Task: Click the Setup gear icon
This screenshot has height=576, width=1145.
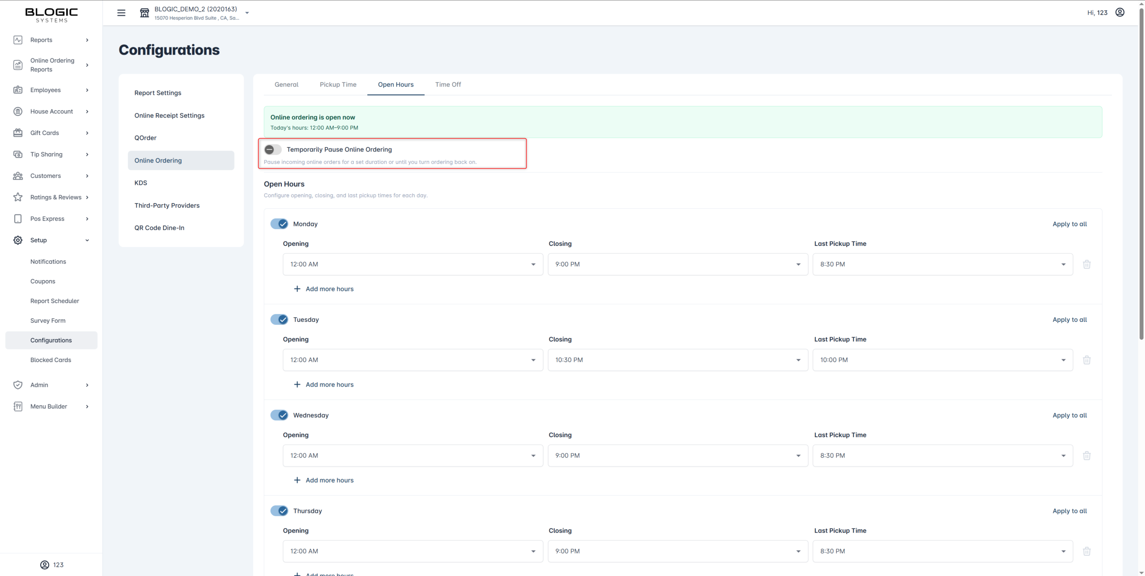Action: point(18,240)
